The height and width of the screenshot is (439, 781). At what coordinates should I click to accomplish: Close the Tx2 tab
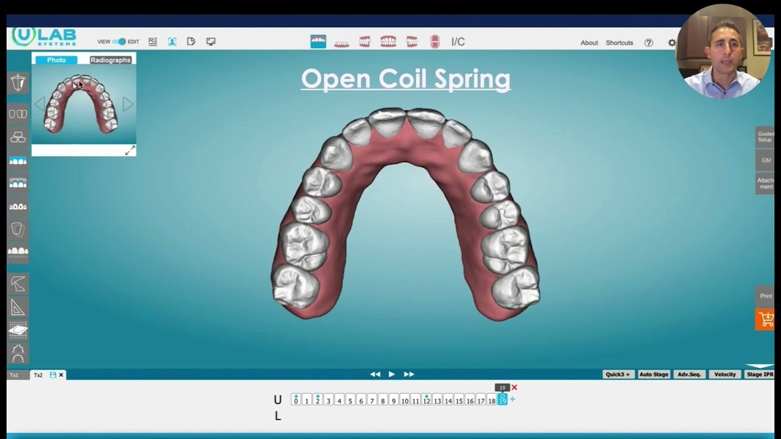[x=61, y=375]
